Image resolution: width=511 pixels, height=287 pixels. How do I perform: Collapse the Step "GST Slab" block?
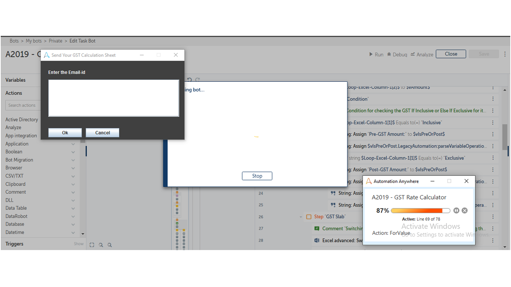(301, 217)
